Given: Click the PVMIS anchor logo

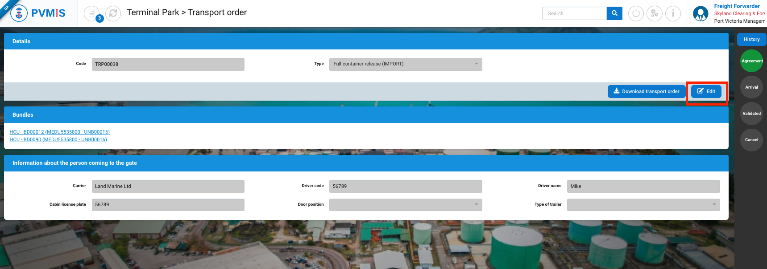Looking at the screenshot, I should 19,13.
